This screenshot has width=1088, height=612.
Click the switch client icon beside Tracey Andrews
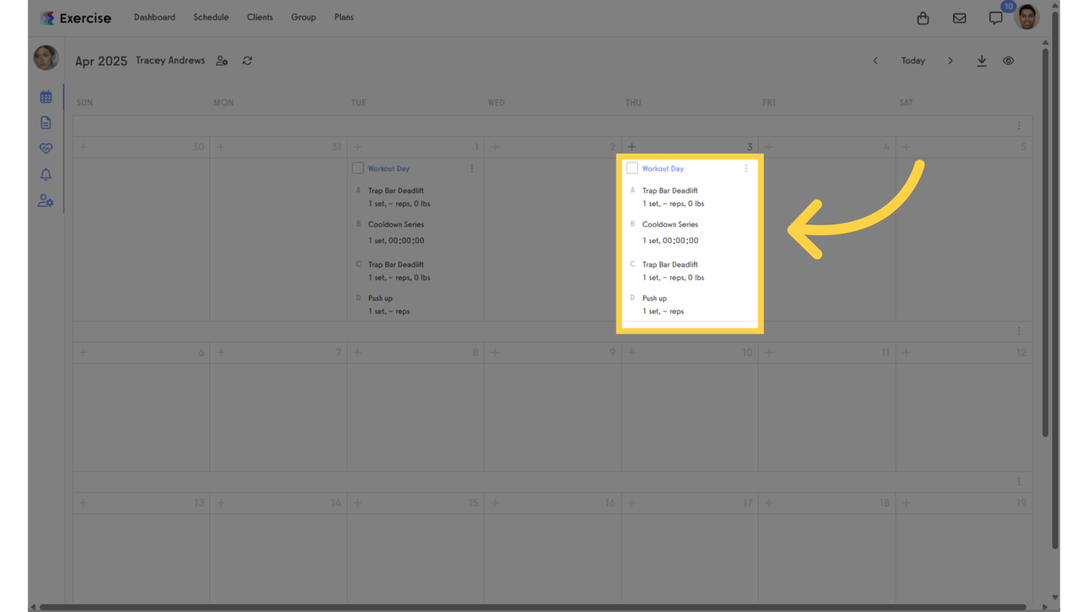(222, 61)
